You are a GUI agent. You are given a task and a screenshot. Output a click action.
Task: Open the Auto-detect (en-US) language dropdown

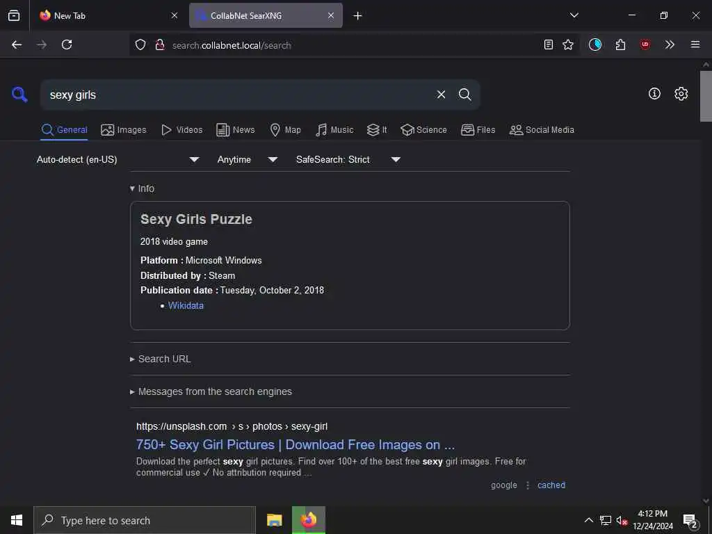tap(118, 159)
